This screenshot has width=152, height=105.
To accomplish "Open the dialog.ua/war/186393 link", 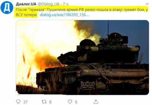I will coord(64,15).
